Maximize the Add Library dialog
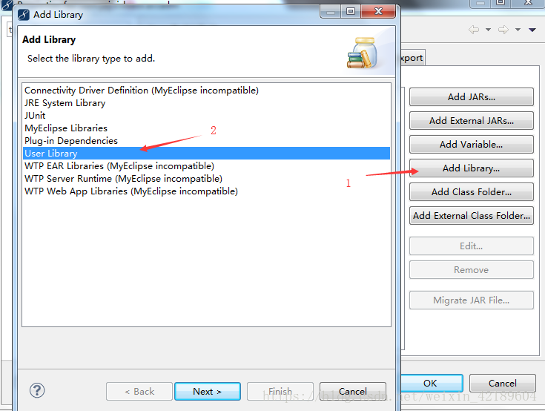The width and height of the screenshot is (545, 411). click(351, 11)
